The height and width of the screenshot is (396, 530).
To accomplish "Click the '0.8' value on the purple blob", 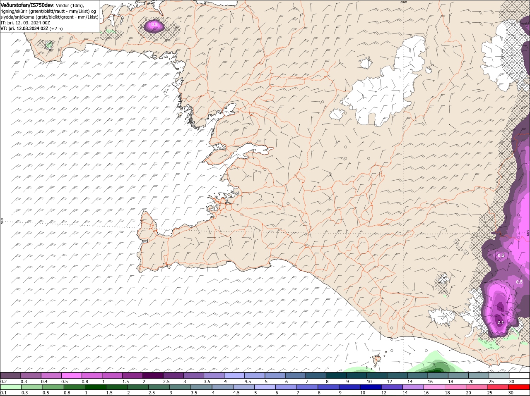I will 154,25.
